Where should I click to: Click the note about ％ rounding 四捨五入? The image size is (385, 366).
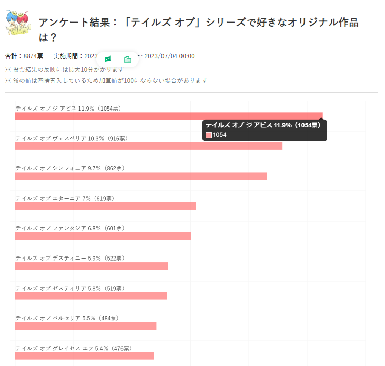pos(106,81)
